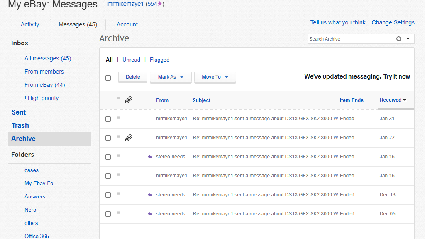Open From members in Inbox
The height and width of the screenshot is (239, 425).
44,72
